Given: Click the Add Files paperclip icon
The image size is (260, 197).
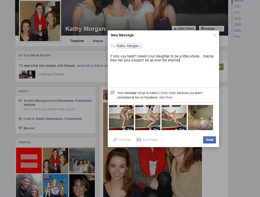Looking at the screenshot, I should tap(115, 140).
